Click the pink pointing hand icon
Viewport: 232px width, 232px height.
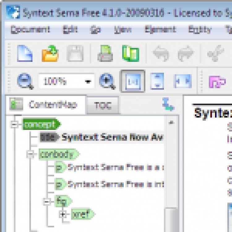click(x=217, y=82)
